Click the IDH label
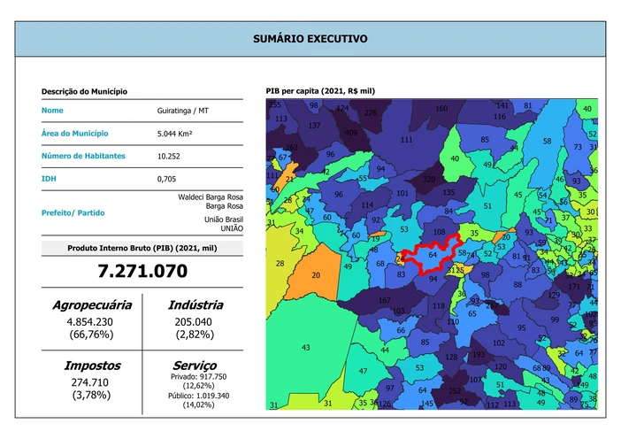This screenshot has height=439, width=621. coord(49,178)
